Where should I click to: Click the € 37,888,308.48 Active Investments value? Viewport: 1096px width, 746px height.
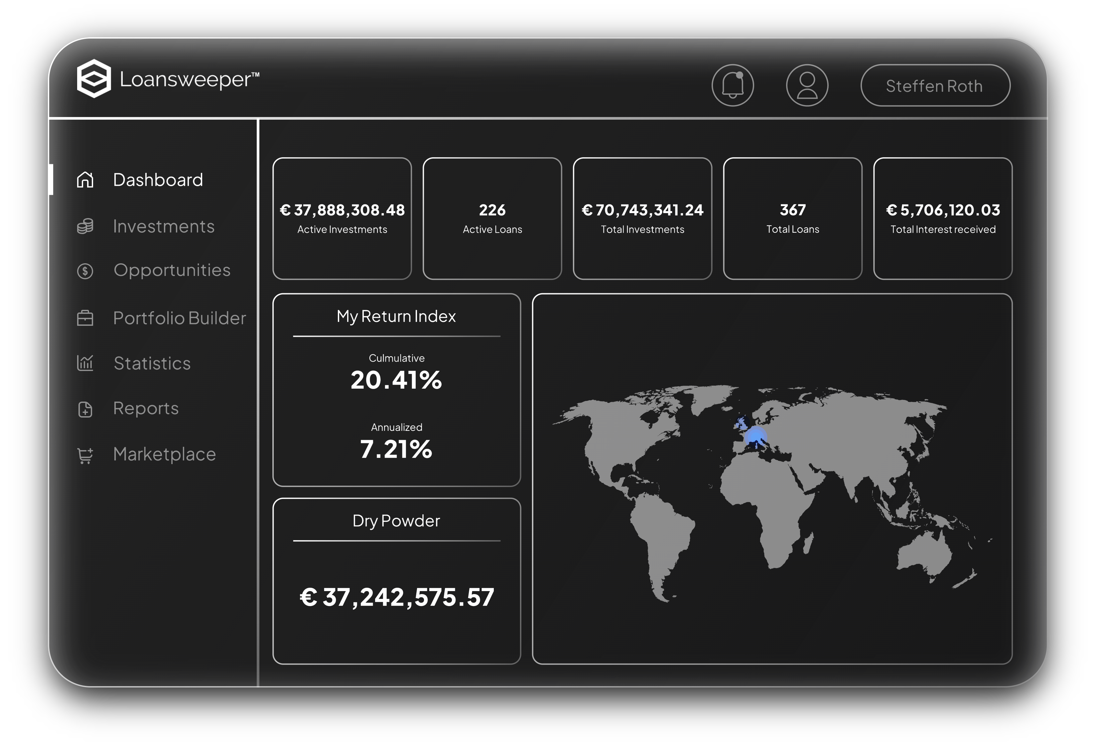(x=342, y=210)
